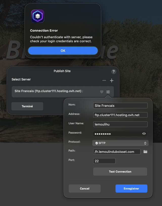Mark Site Francais as favorite with the heart
Screen dimensions: 162x206
point(102,92)
